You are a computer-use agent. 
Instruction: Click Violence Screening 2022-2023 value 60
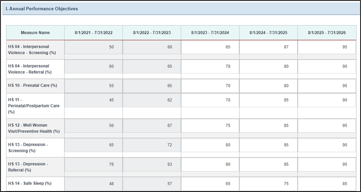point(152,47)
